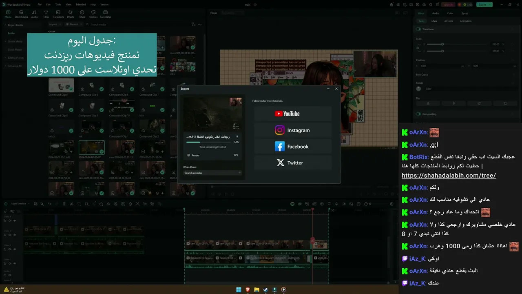Click the cloud upload icon in title bar

click(423, 4)
